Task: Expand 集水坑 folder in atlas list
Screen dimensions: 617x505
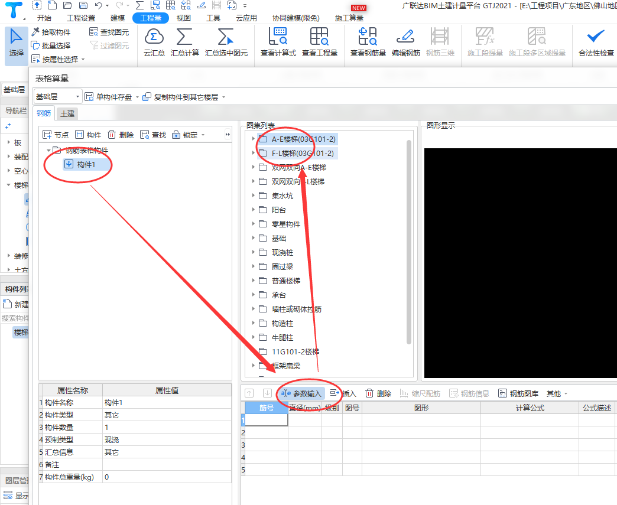Action: point(254,196)
